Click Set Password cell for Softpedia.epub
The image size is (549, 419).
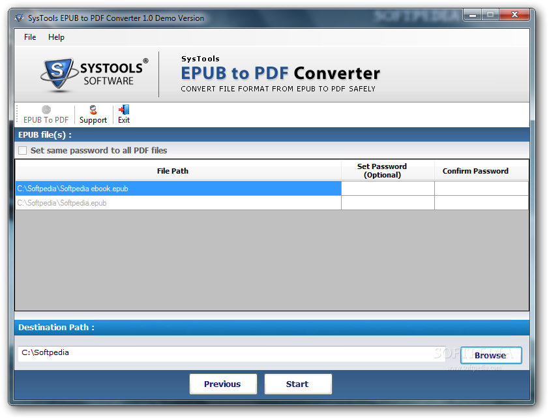point(388,203)
